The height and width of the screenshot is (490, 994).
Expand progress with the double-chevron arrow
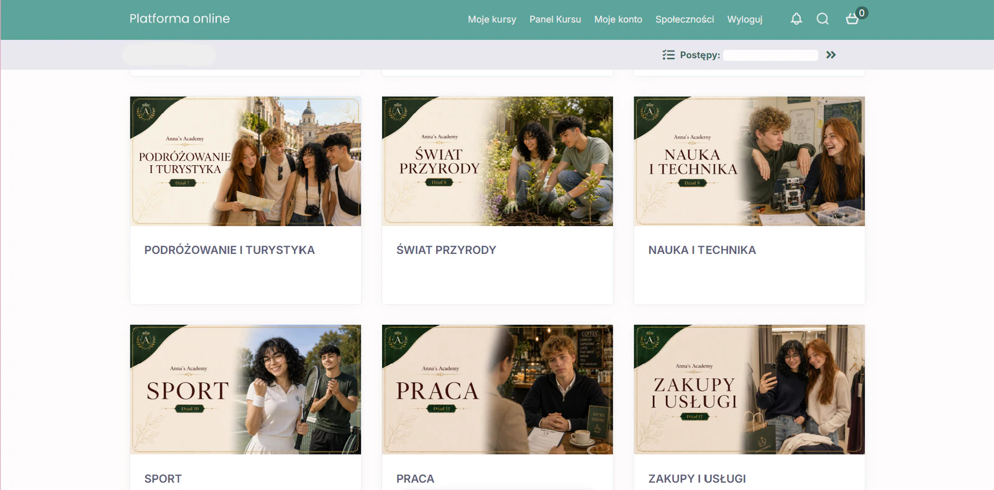831,55
